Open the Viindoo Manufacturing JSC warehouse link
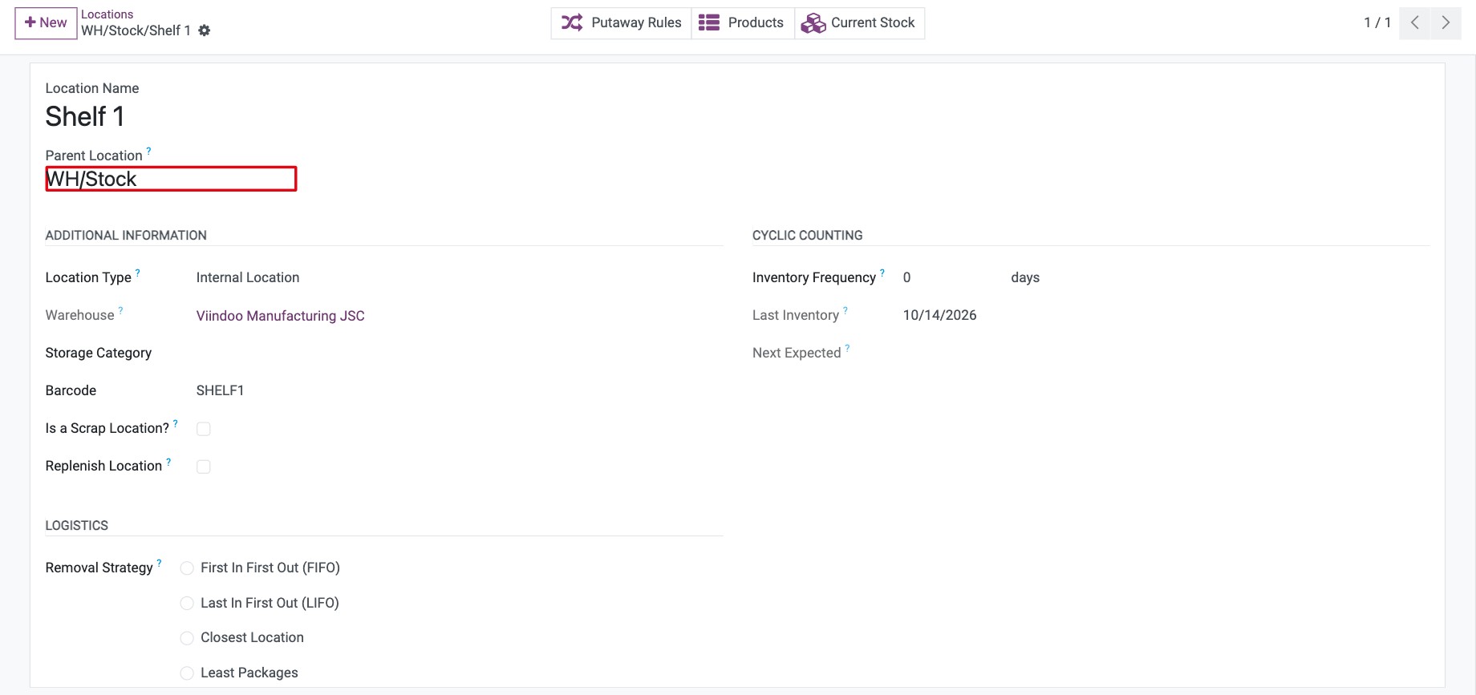The image size is (1476, 695). [281, 316]
